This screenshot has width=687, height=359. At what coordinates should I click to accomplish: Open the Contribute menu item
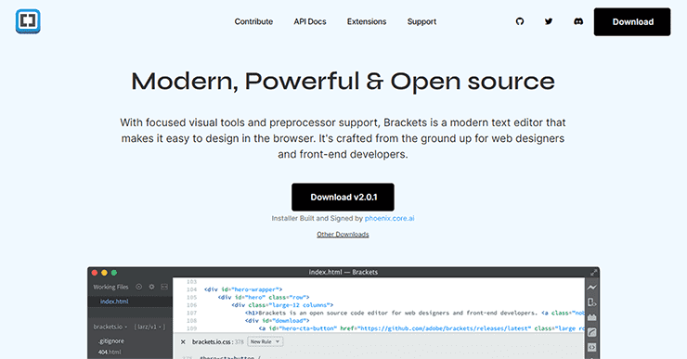pos(253,21)
